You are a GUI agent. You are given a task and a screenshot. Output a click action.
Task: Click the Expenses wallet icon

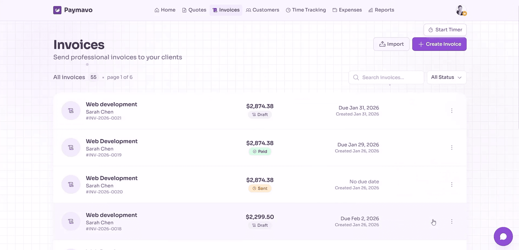335,10
